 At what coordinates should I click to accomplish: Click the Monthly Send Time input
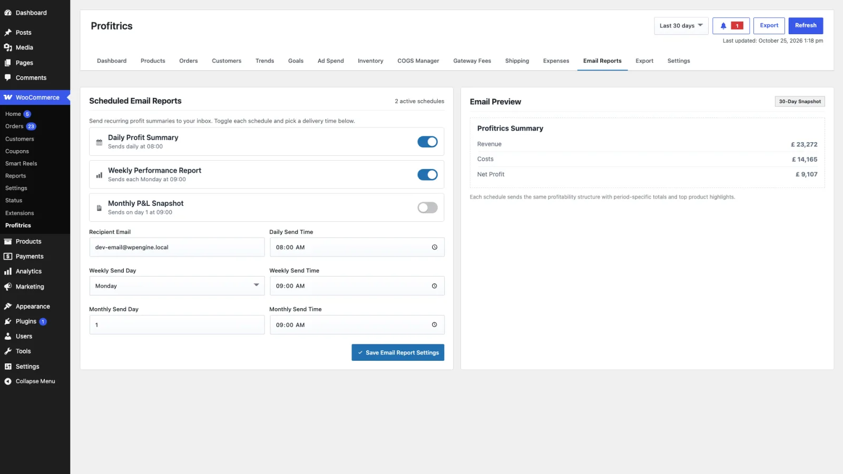click(x=357, y=325)
